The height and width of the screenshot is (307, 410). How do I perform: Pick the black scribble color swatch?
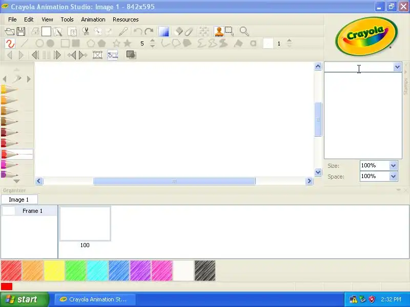pos(205,271)
